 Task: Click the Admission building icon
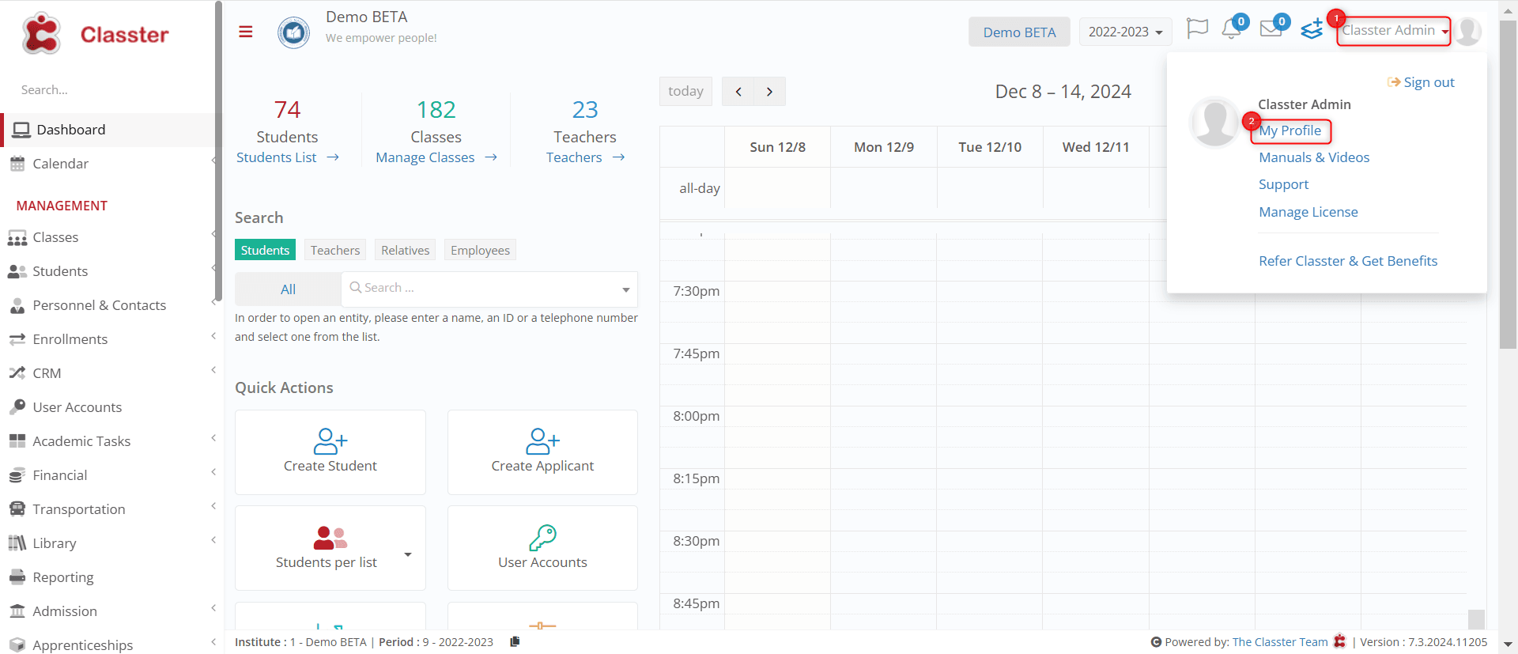point(17,611)
